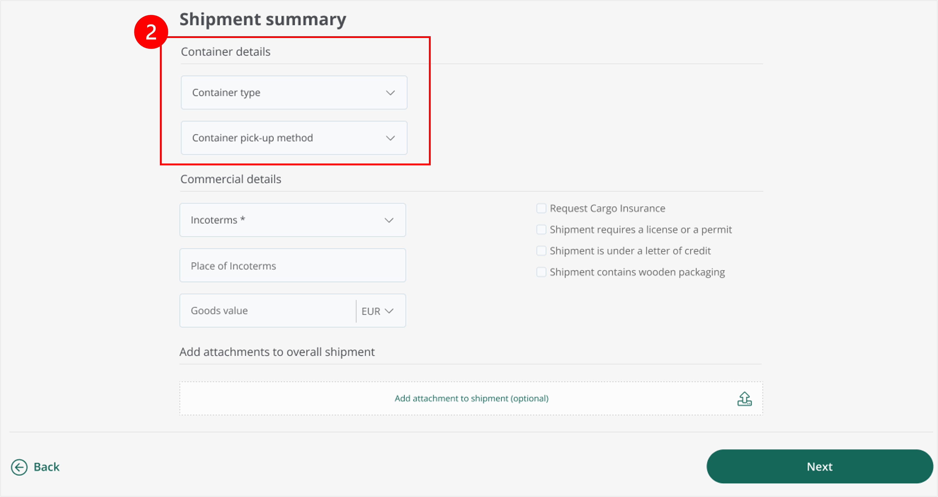
Task: Click the red step 2 badge
Action: click(151, 32)
